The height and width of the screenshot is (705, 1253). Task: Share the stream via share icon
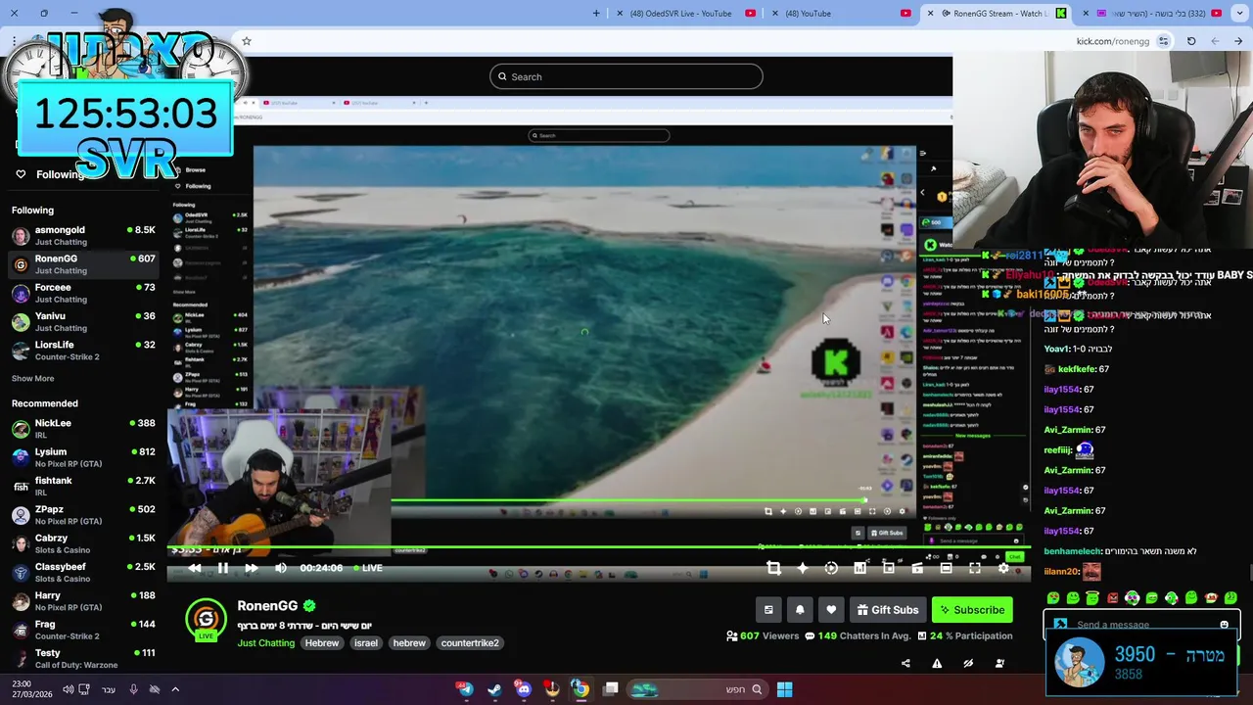click(x=905, y=663)
